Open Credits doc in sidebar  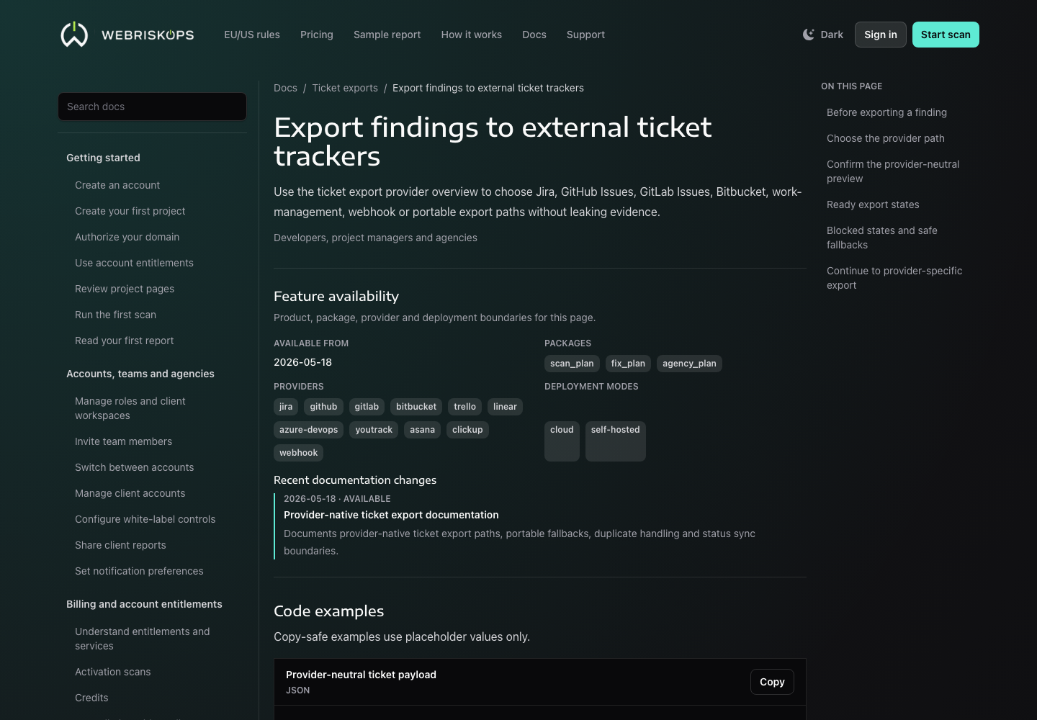tap(91, 698)
